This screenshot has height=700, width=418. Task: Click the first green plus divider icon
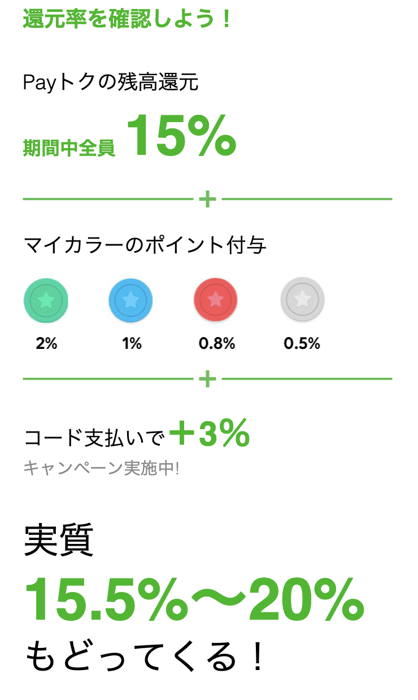(208, 199)
